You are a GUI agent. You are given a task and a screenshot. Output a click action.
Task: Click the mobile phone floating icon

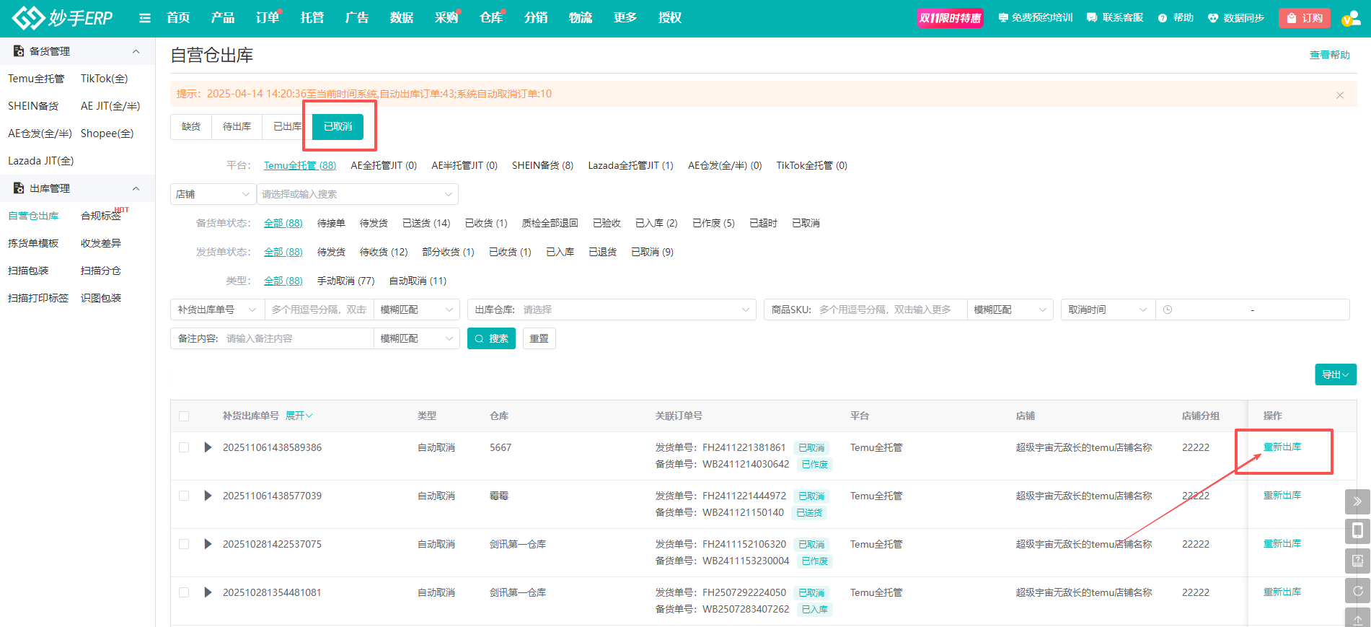click(1357, 531)
